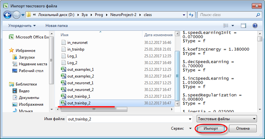Click 'Дата изменения' column header
Viewport: 265px width, 139px height.
pyautogui.click(x=158, y=35)
